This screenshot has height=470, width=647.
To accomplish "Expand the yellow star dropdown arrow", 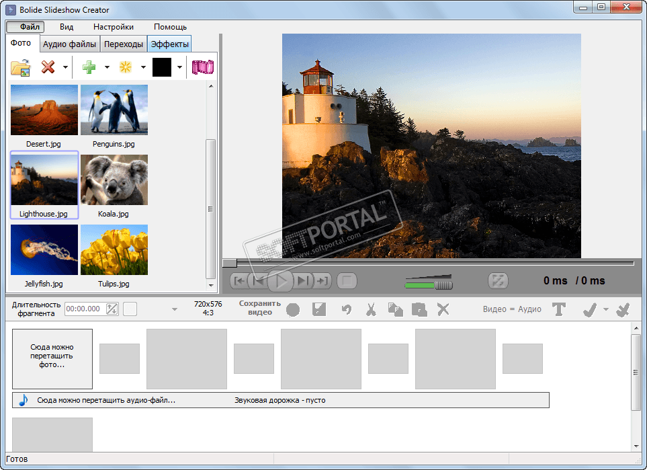I will point(143,67).
